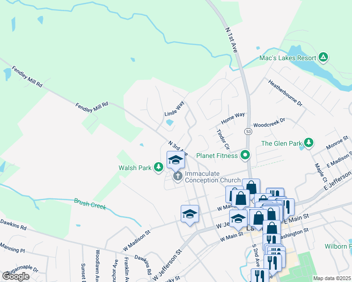The image size is (352, 282).
Task: Click the Map data ©2025 text
Action: (x=332, y=278)
